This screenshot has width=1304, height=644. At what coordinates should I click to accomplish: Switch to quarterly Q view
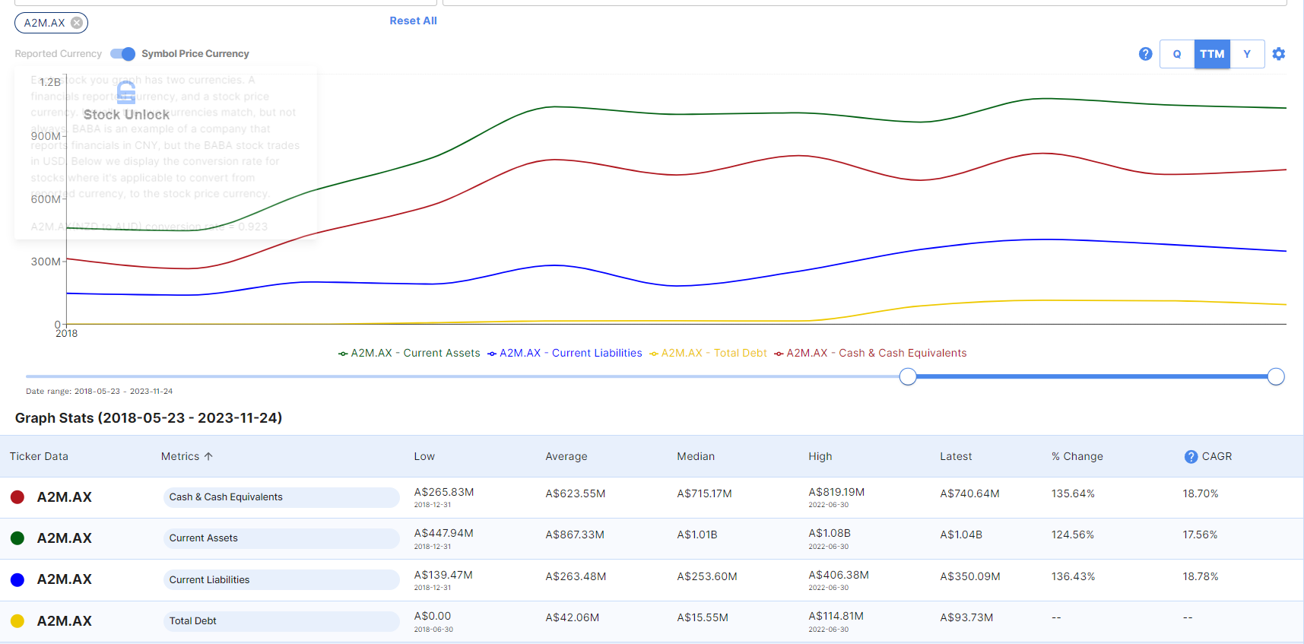pyautogui.click(x=1177, y=54)
